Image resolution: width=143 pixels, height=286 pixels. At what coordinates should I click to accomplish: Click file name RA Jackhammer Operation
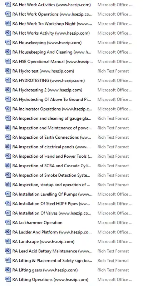coord(38,223)
